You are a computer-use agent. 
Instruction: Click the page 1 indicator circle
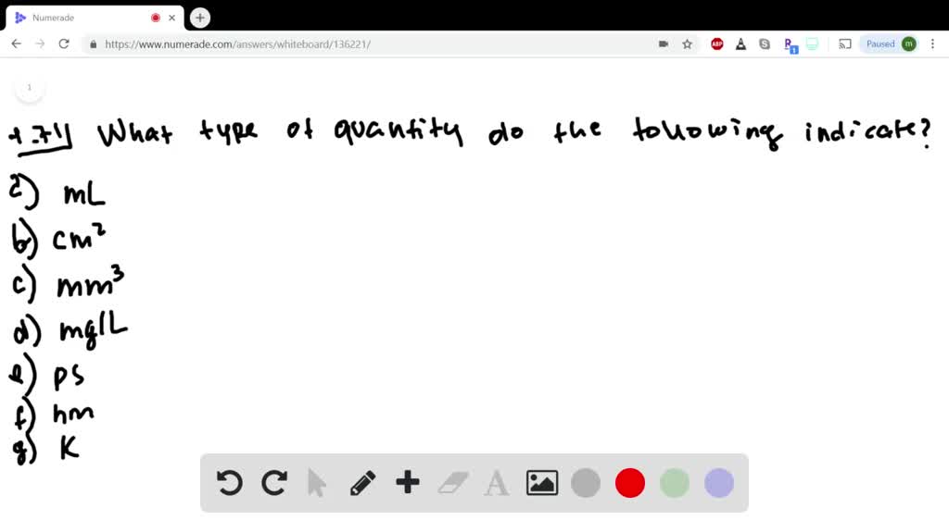29,88
